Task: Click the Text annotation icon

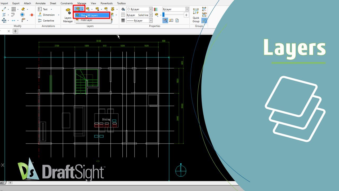Action: [40, 9]
